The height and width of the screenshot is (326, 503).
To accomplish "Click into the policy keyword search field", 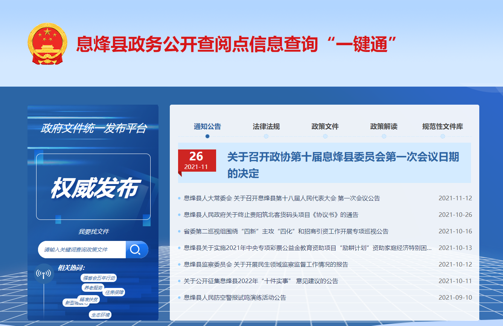I will (82, 250).
